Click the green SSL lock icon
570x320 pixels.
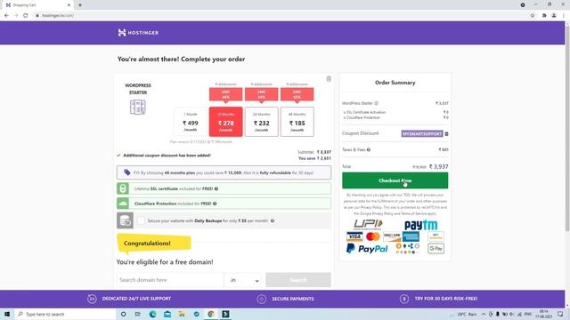pyautogui.click(x=123, y=188)
